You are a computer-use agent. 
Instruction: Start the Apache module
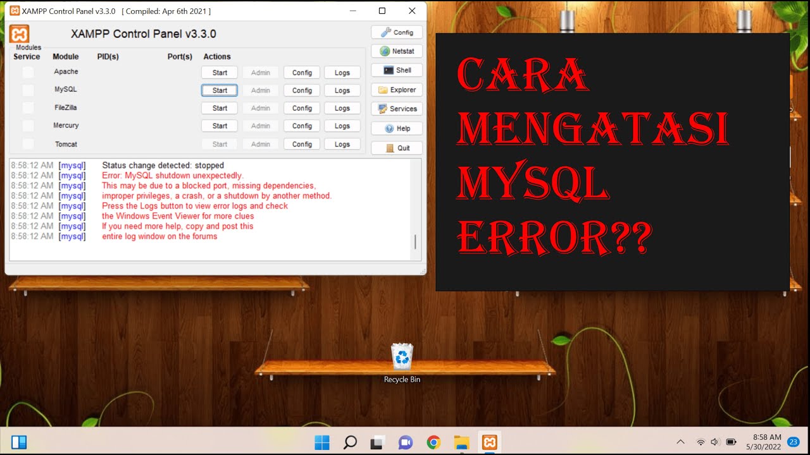(220, 73)
